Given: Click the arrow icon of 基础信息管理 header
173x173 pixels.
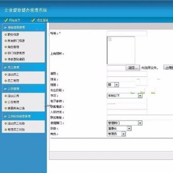Looking at the screenshot, I should coord(5,27).
